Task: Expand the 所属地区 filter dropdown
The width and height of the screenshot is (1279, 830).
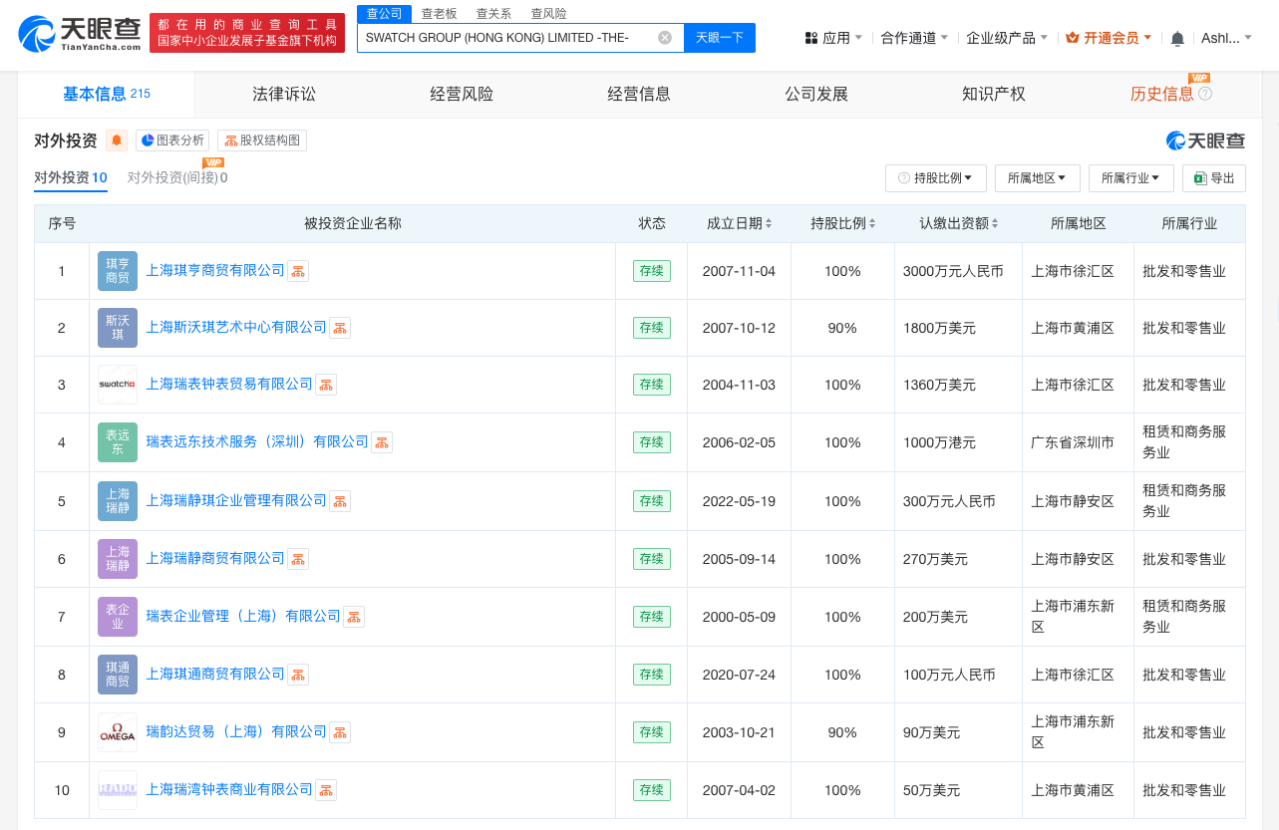Action: pyautogui.click(x=1037, y=178)
